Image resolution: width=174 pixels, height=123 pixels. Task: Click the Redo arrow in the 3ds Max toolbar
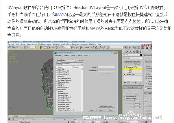[13, 47]
